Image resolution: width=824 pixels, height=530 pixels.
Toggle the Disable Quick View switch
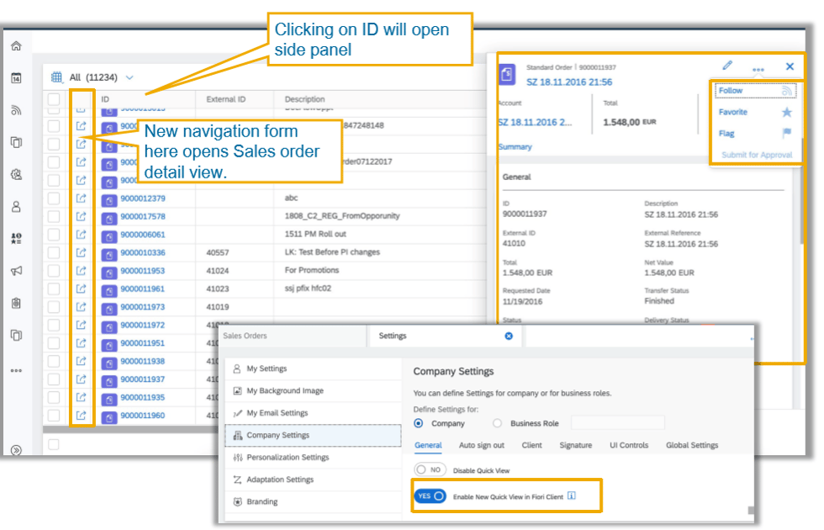430,469
